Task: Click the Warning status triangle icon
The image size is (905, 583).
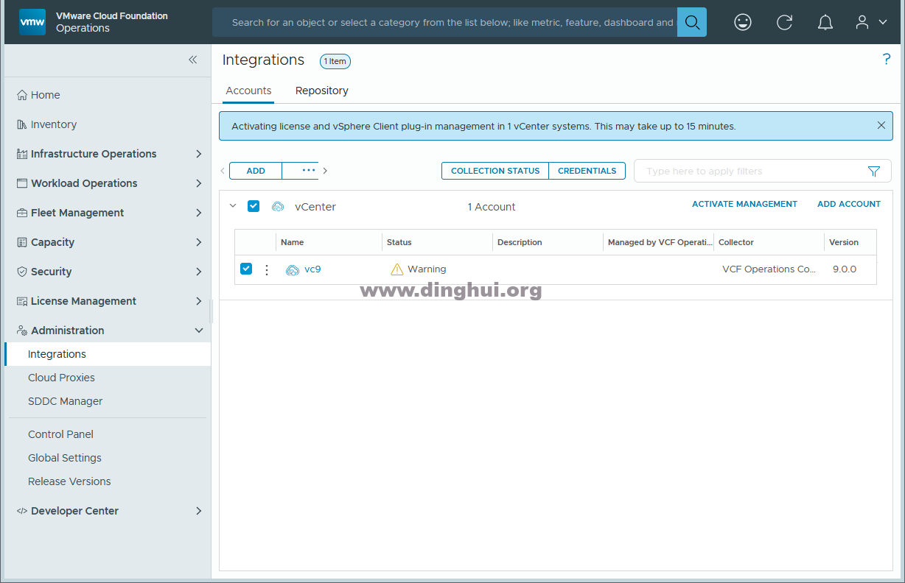Action: 397,269
